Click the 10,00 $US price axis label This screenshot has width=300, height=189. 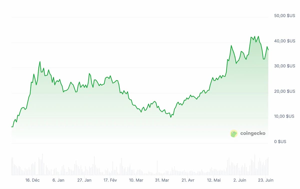[284, 116]
